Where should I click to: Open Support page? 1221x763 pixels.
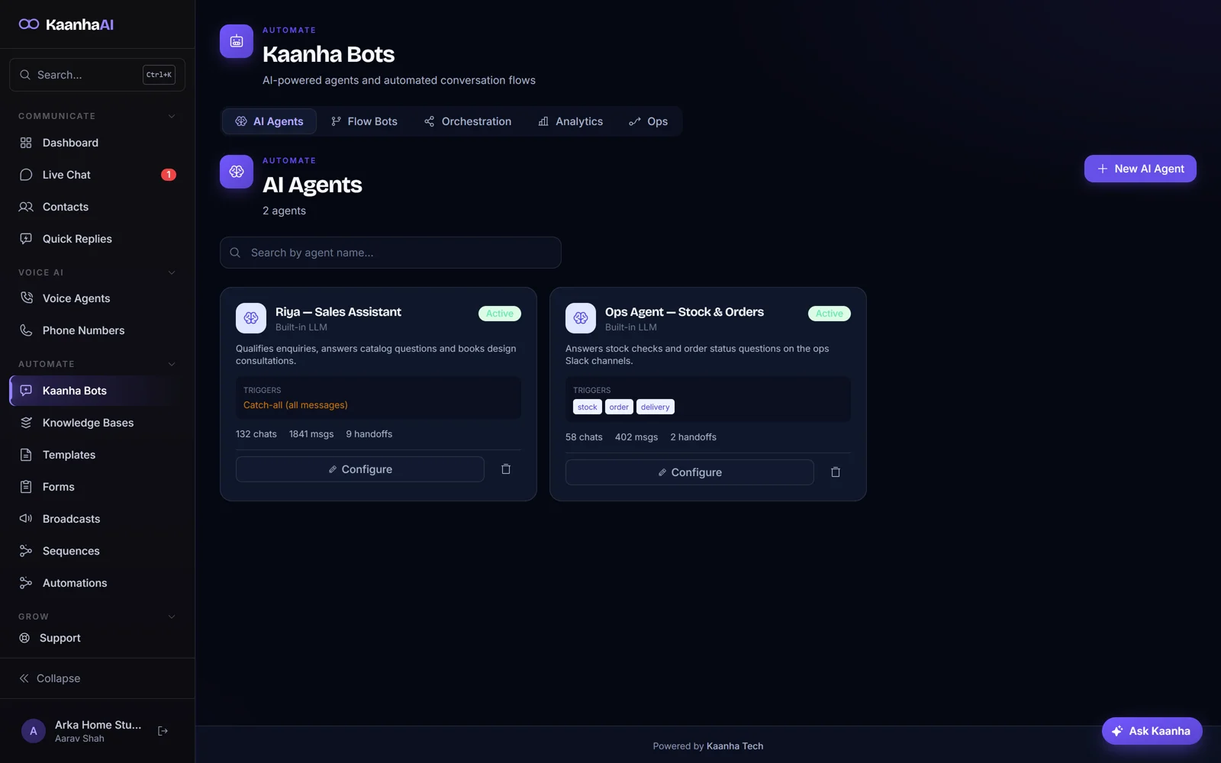click(98, 638)
